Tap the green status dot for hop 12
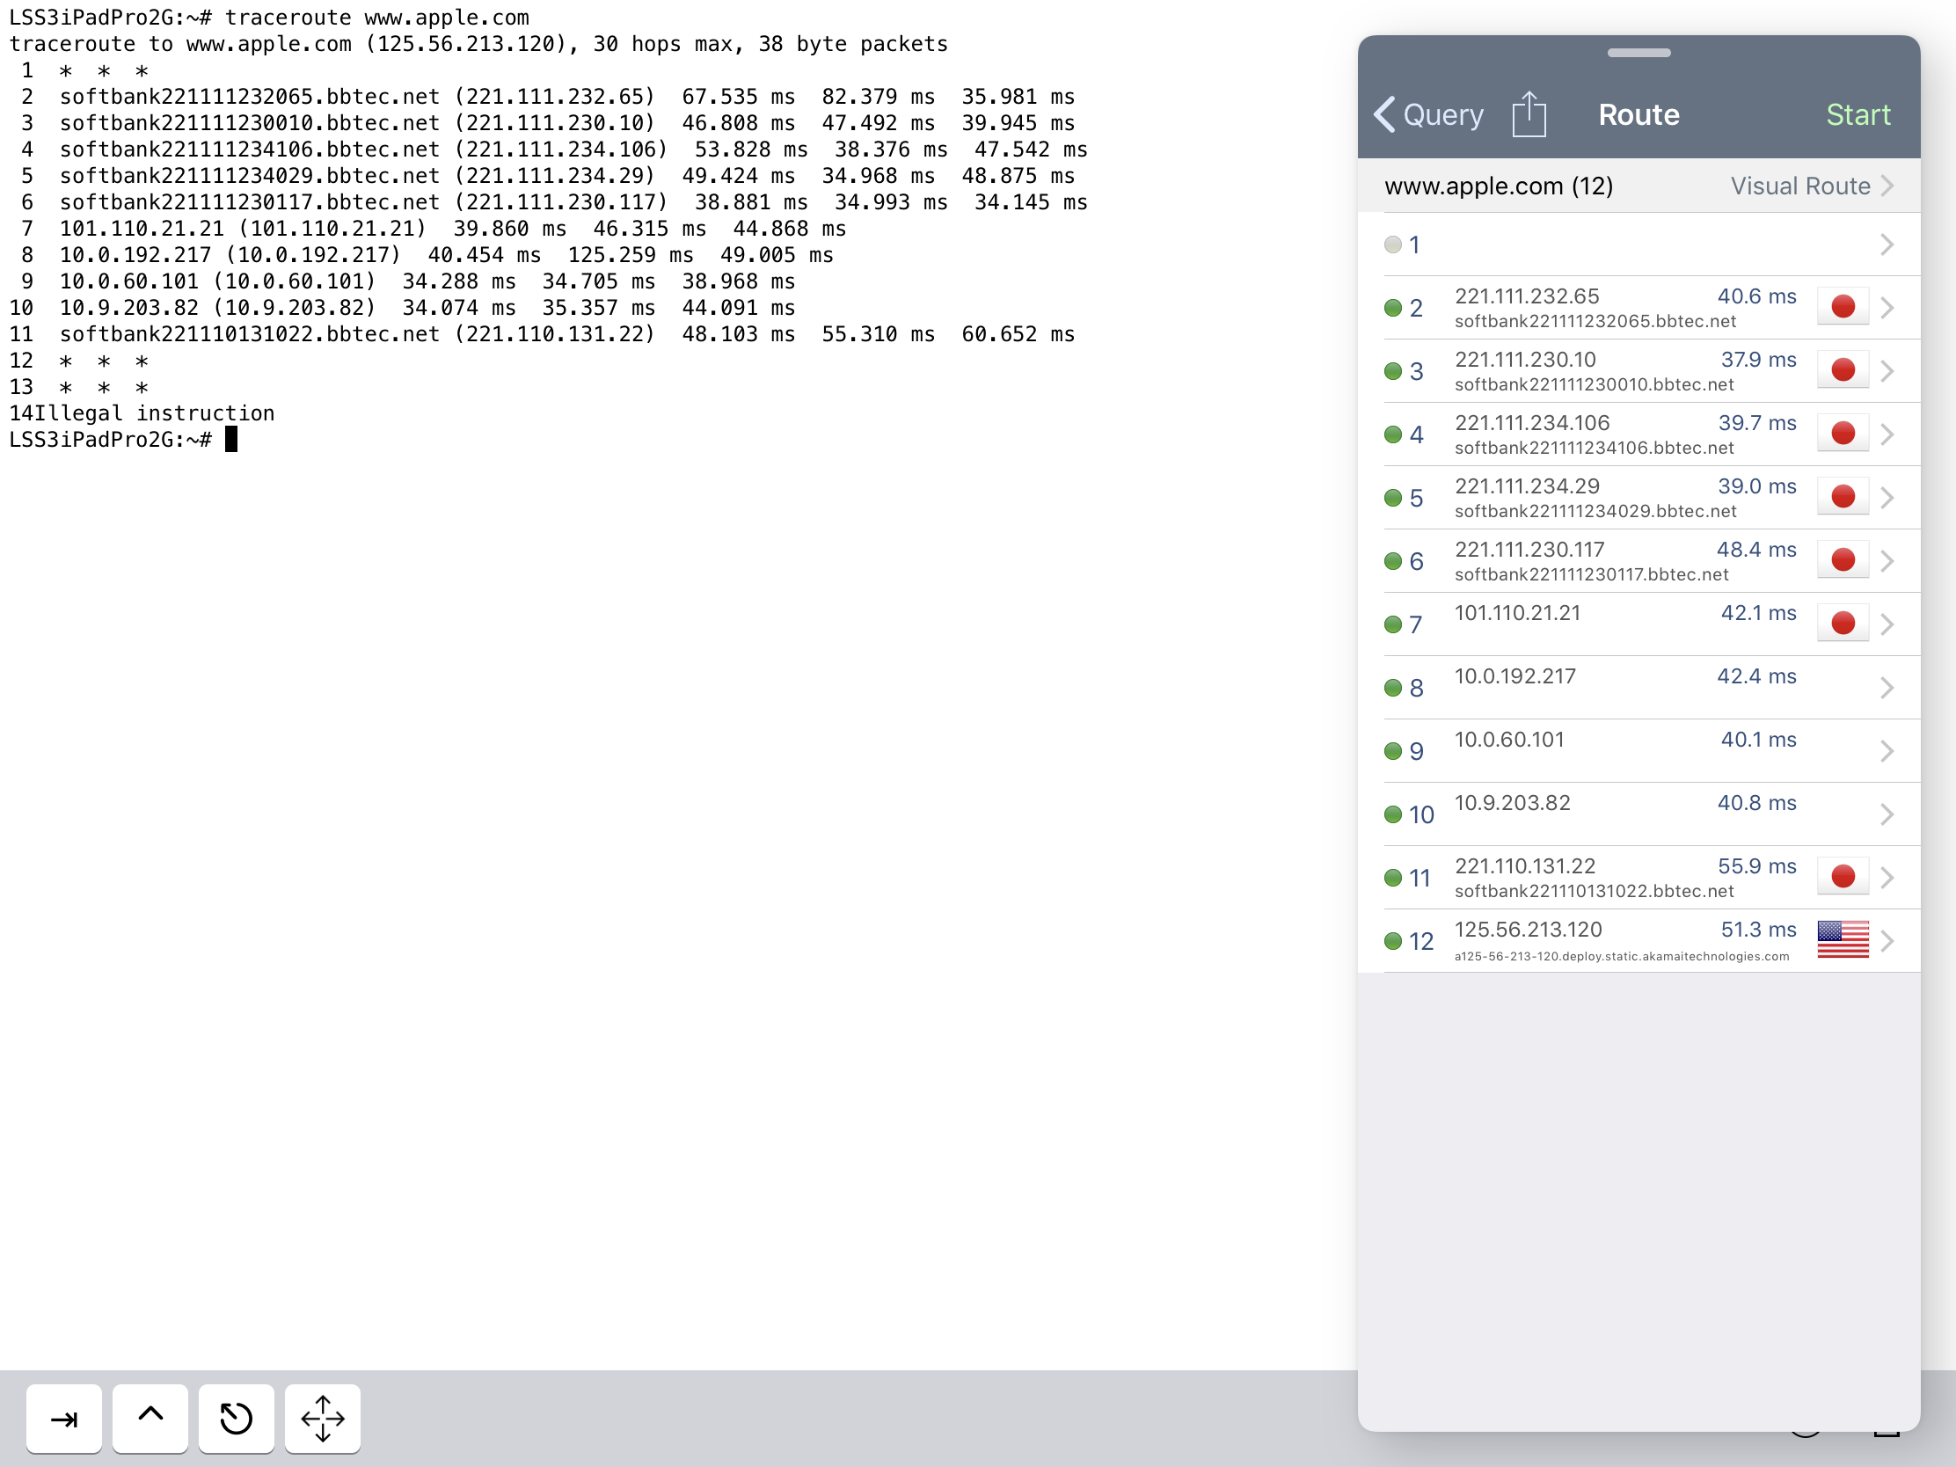1956x1467 pixels. pos(1393,941)
